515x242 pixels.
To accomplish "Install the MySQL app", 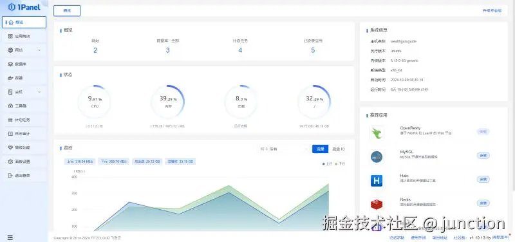I will (x=483, y=156).
